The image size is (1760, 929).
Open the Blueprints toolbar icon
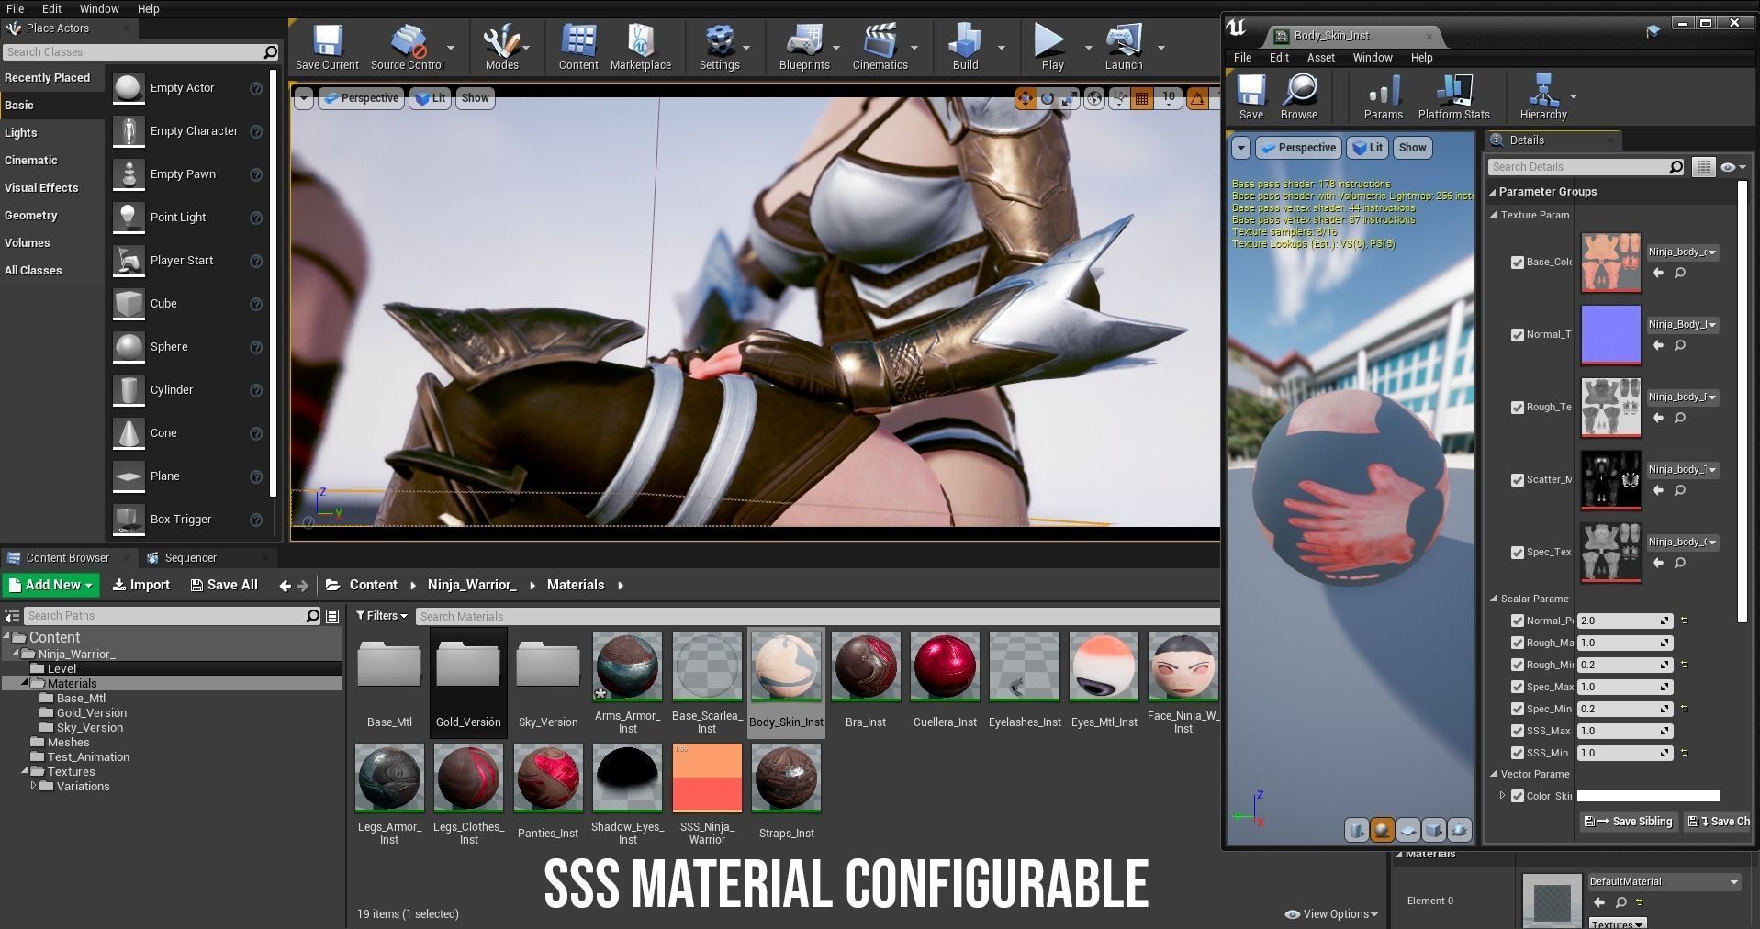click(x=804, y=48)
